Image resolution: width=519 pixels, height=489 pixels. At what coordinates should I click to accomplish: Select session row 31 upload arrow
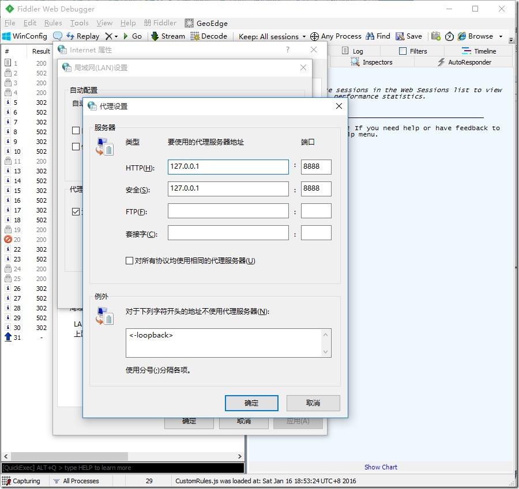tap(26, 338)
